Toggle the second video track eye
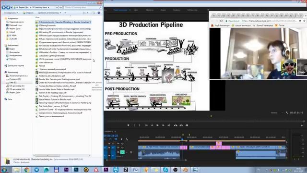 tap(122, 148)
